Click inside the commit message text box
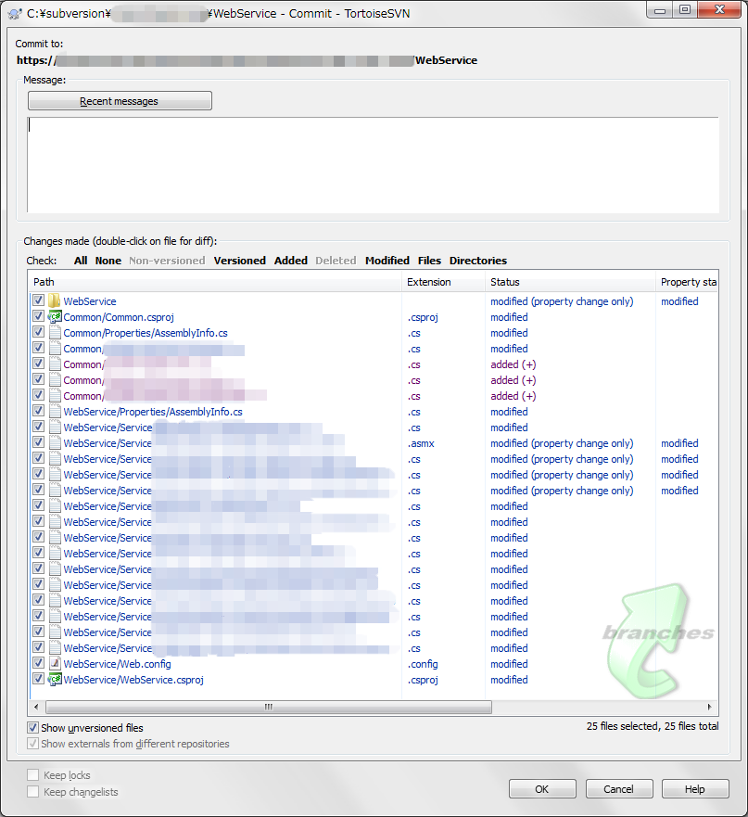 click(371, 164)
